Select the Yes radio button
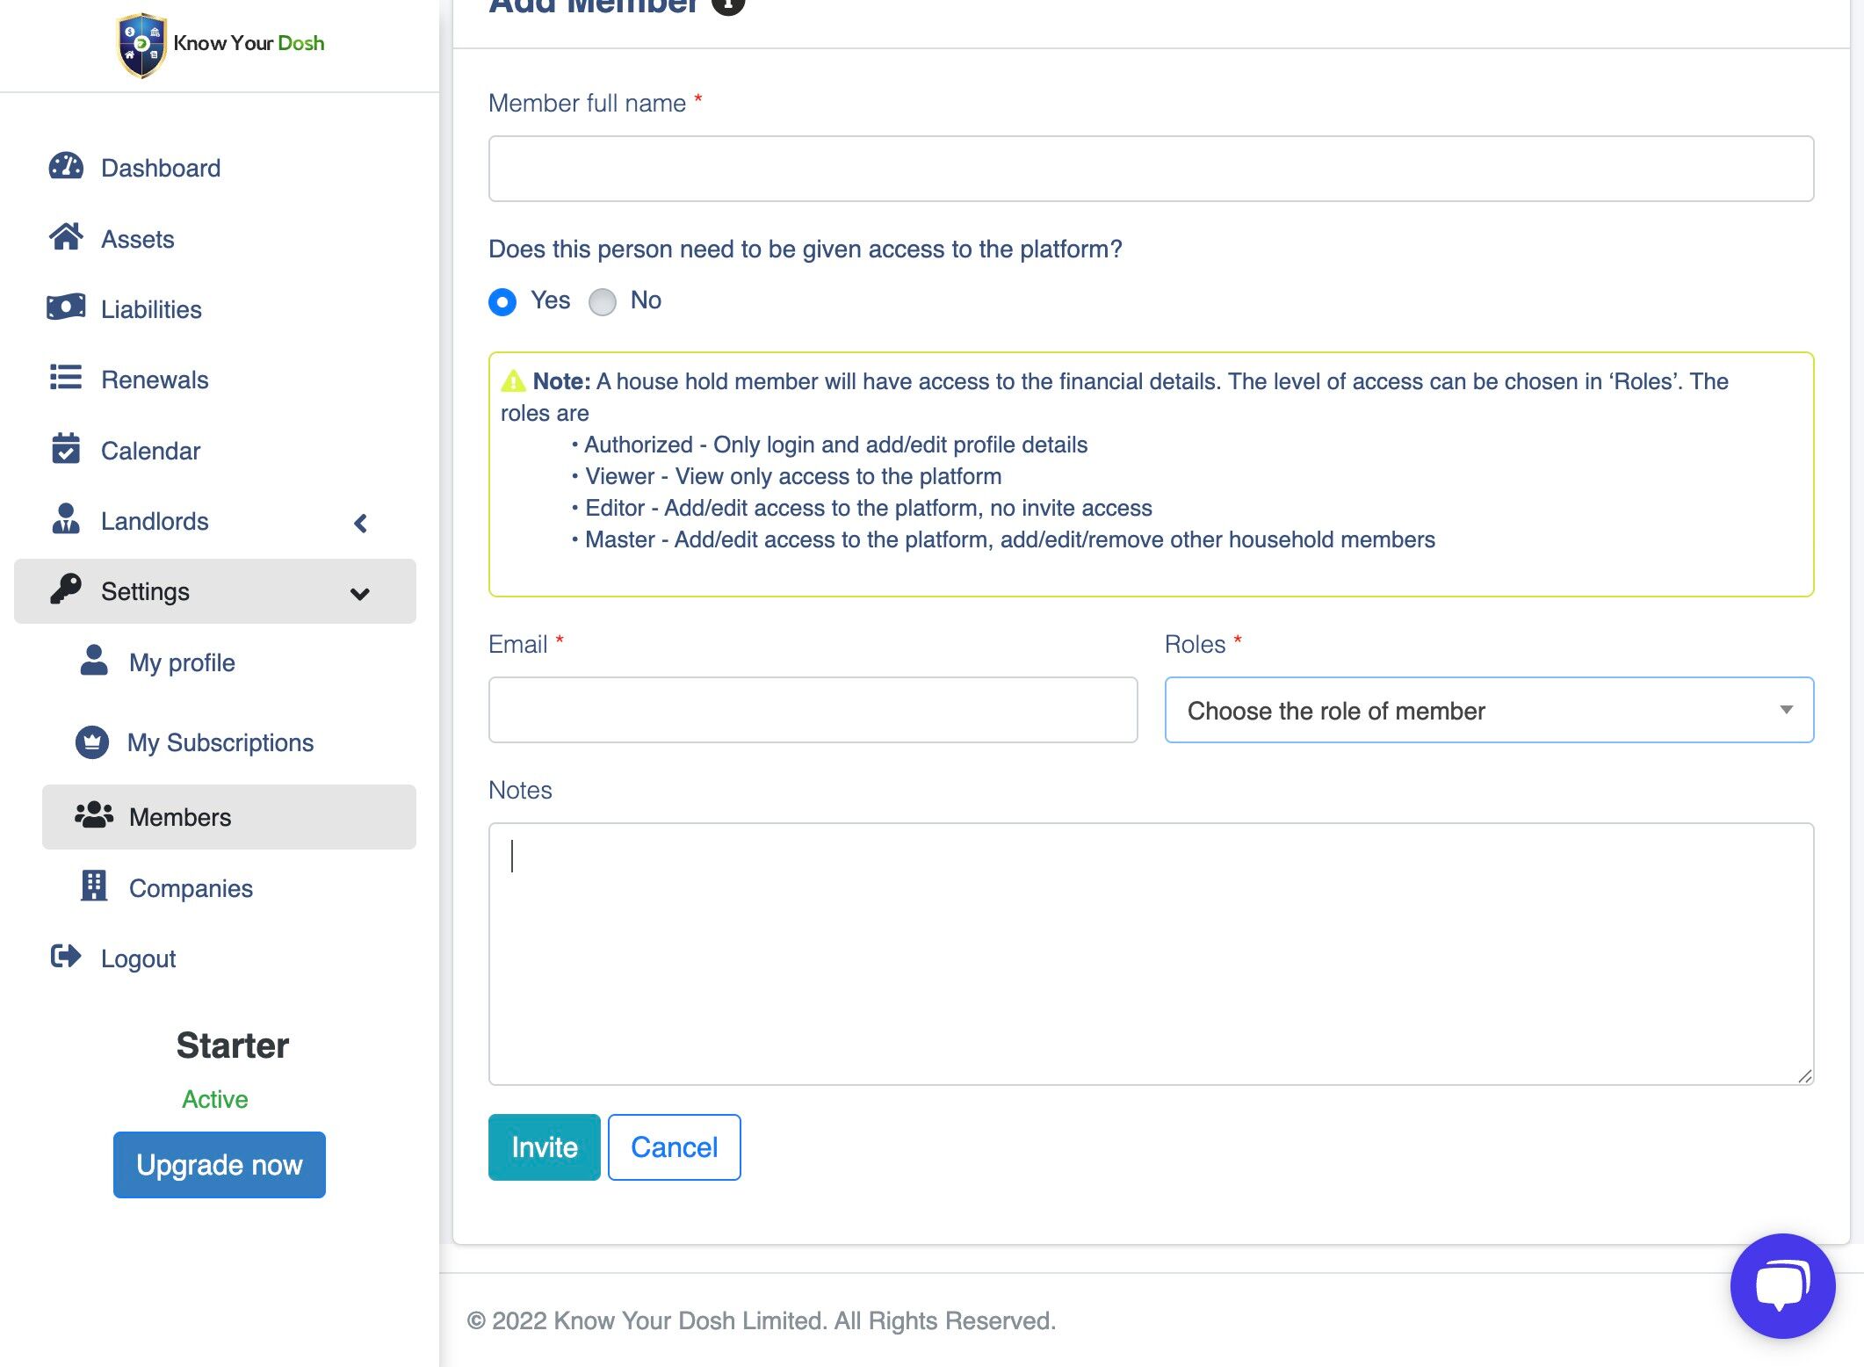This screenshot has width=1864, height=1367. point(502,302)
